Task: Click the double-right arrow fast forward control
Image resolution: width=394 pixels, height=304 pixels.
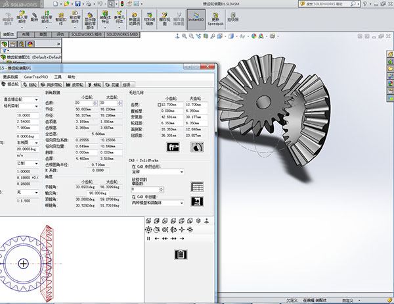Action: 173,238
